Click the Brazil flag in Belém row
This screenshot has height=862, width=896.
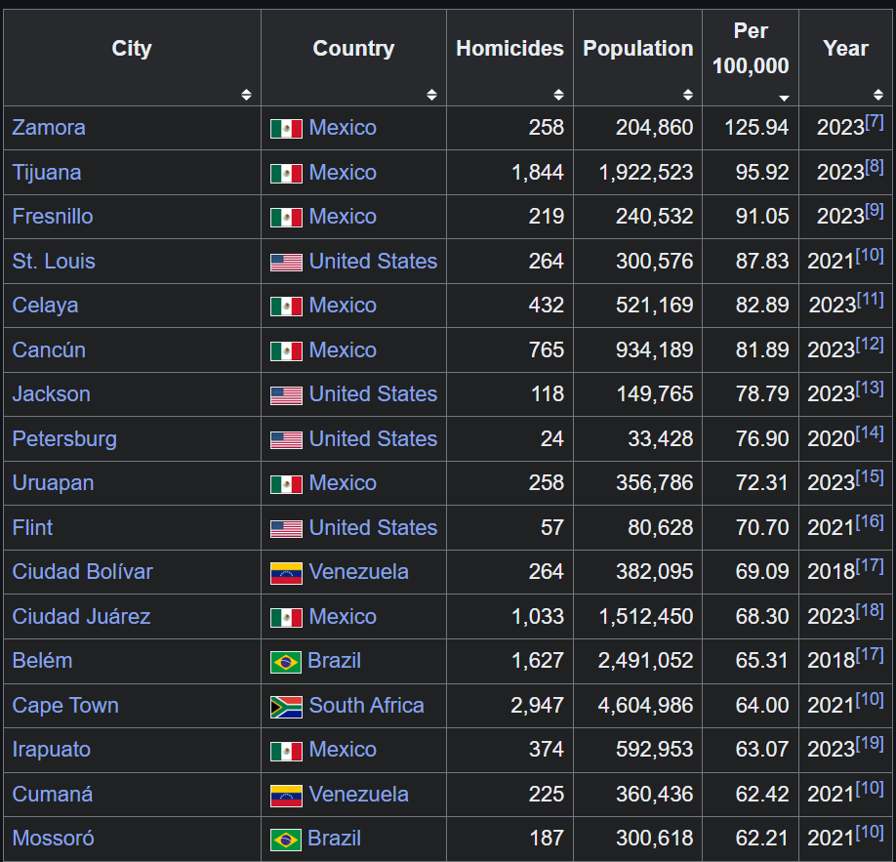pyautogui.click(x=286, y=663)
